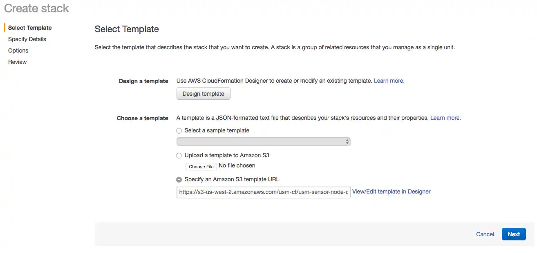Click the Design template button
The width and height of the screenshot is (537, 253).
pos(204,94)
